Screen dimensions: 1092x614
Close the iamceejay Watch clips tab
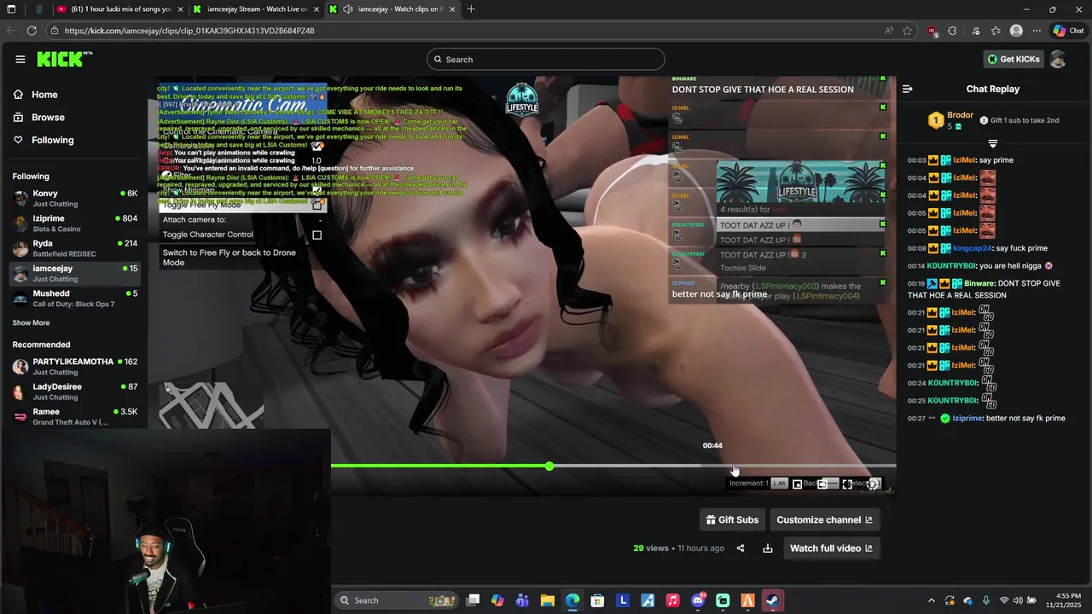pyautogui.click(x=452, y=9)
